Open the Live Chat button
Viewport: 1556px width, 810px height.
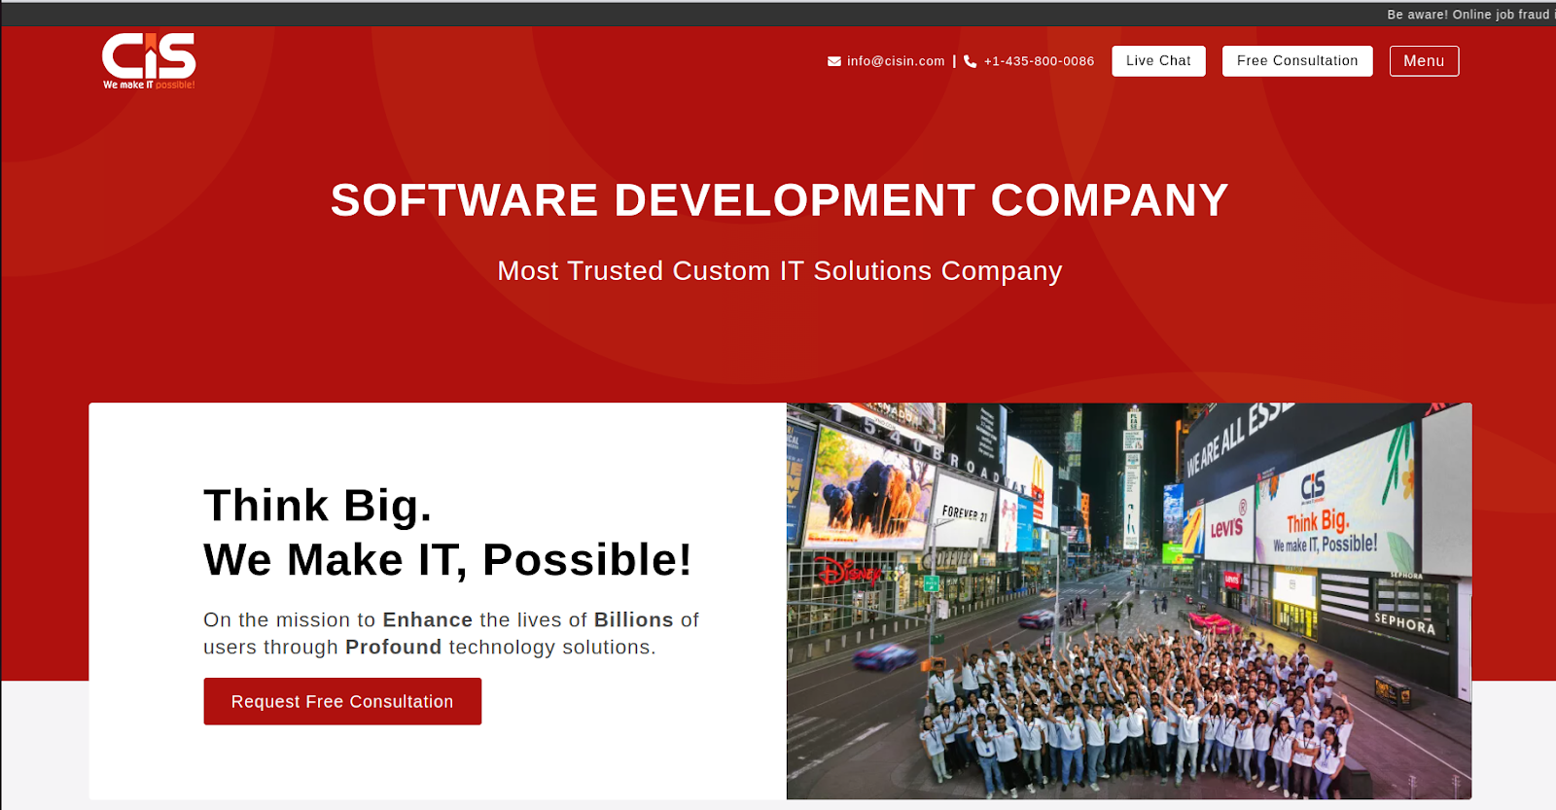click(1158, 61)
